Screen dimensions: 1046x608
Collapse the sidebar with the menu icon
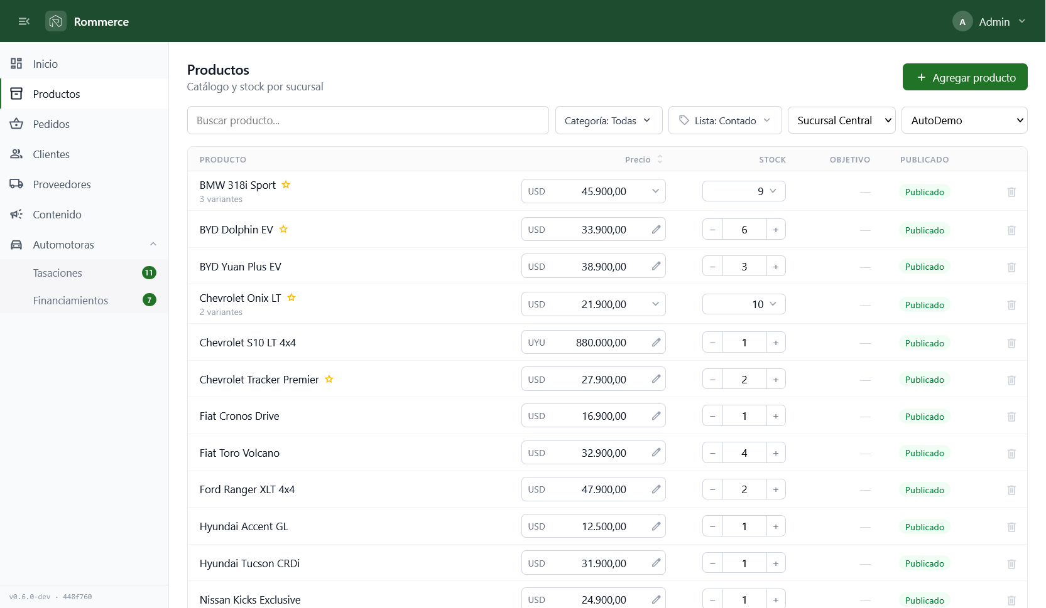pos(24,21)
